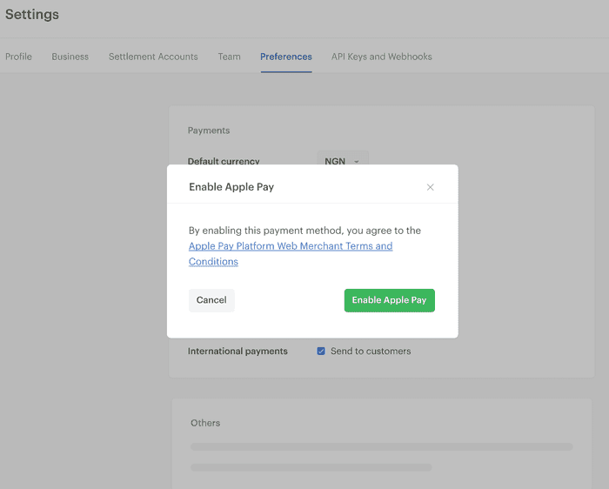The image size is (609, 489).
Task: Click the green Enable Apple Pay button
Action: point(389,300)
